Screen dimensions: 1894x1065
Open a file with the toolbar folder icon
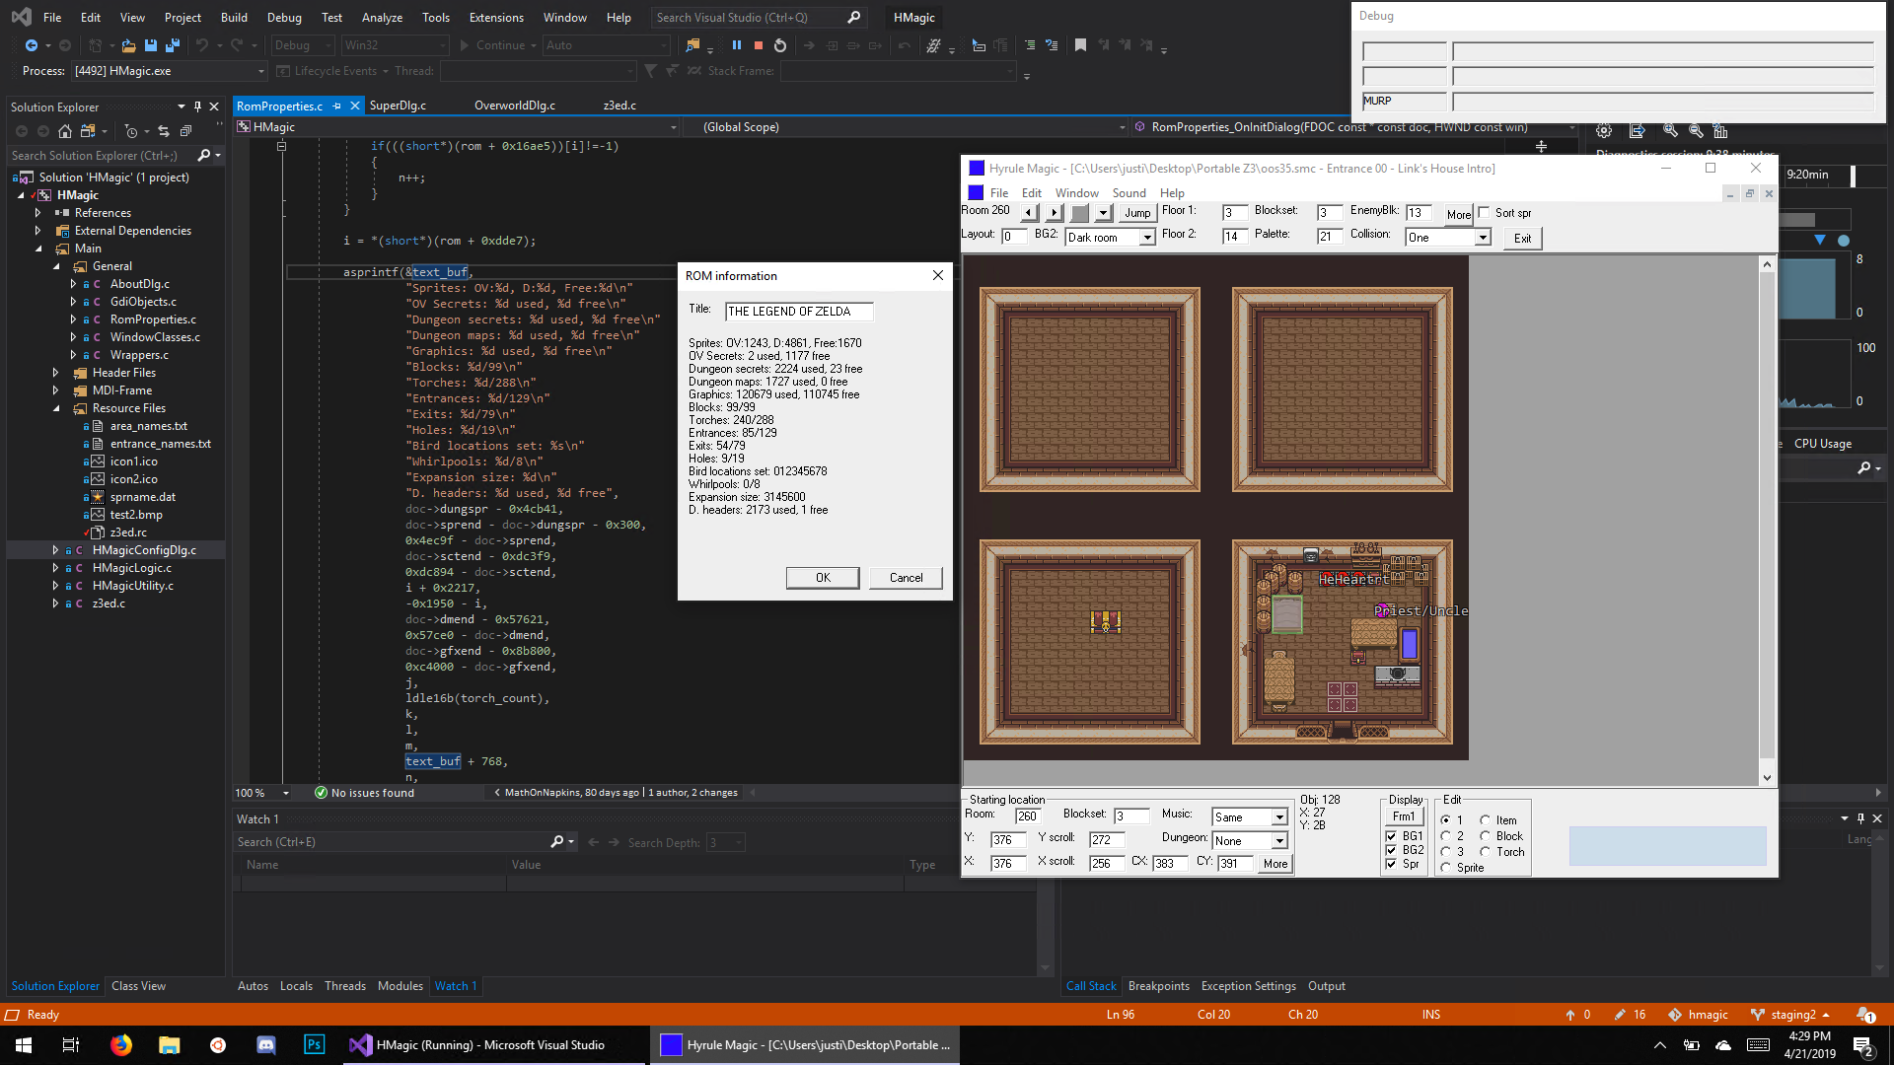click(129, 45)
